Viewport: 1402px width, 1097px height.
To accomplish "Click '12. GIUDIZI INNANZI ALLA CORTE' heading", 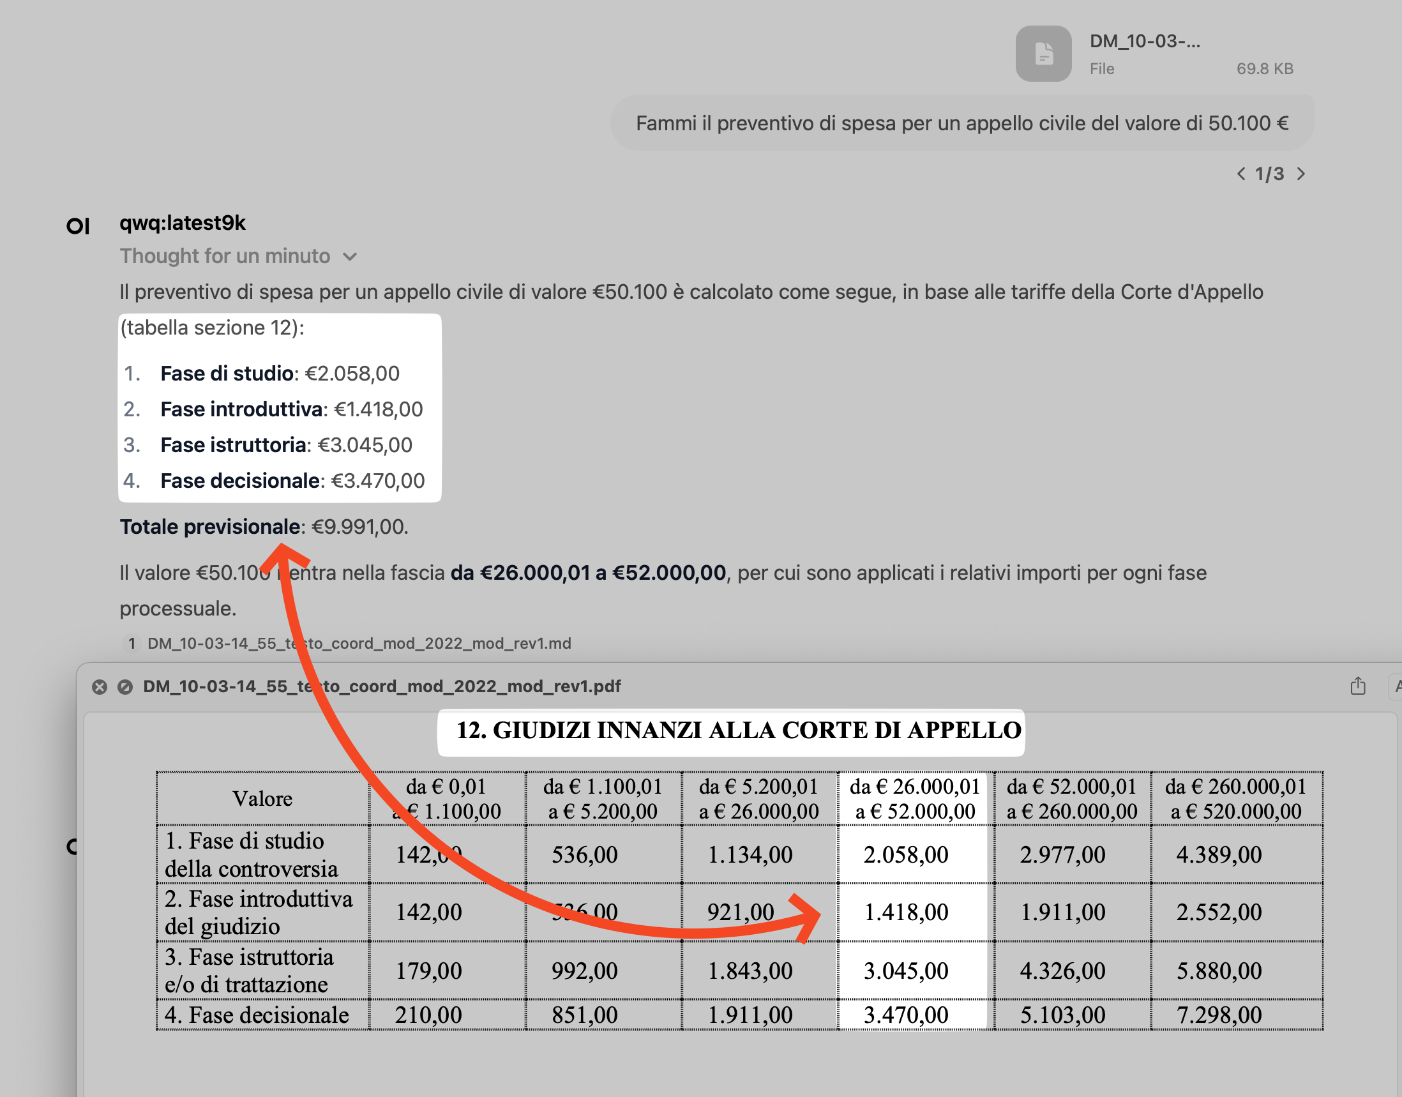I will tap(738, 730).
